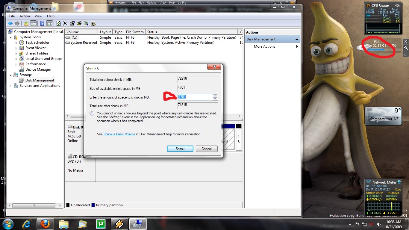Open the Shrink a Basic Volume help link
409x230 pixels.
coord(119,134)
